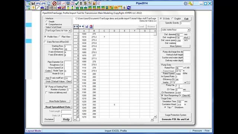The image size is (238, 134).
Task: Click the yellow key icon in the title bar
Action: click(x=191, y=3)
